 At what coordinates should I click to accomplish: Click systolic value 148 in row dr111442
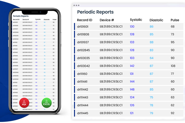tap(132, 89)
